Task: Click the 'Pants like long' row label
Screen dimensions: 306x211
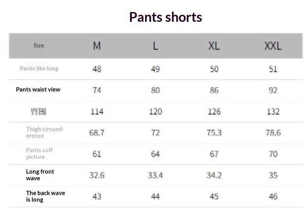Action: coord(39,69)
